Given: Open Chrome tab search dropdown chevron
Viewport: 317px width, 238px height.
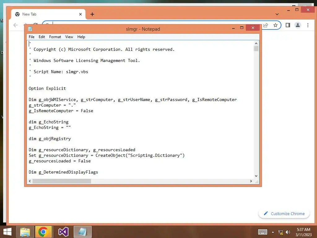Looking at the screenshot, I should click(x=277, y=14).
